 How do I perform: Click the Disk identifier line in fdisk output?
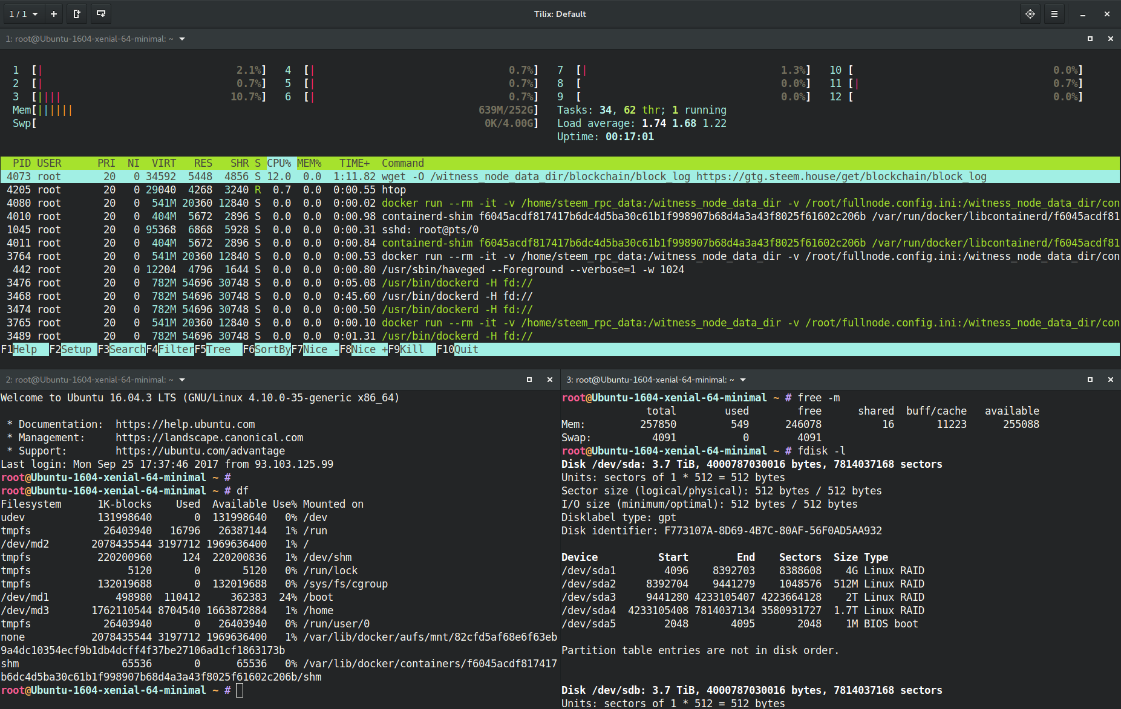722,531
